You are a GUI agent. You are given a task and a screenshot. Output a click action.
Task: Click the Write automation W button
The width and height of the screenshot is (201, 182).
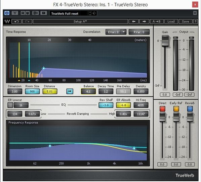pos(28,13)
